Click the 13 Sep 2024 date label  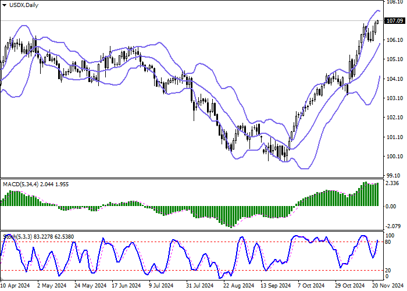tap(276, 286)
